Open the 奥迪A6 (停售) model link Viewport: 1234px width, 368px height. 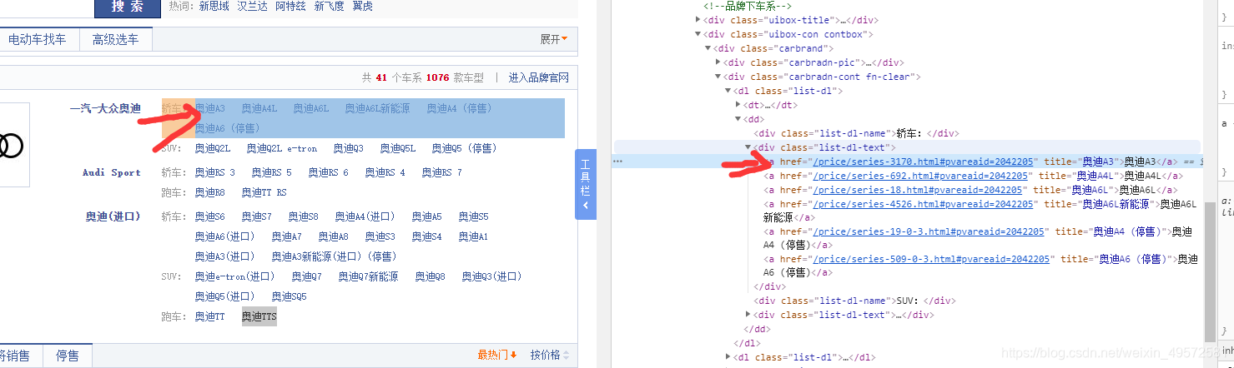click(227, 128)
